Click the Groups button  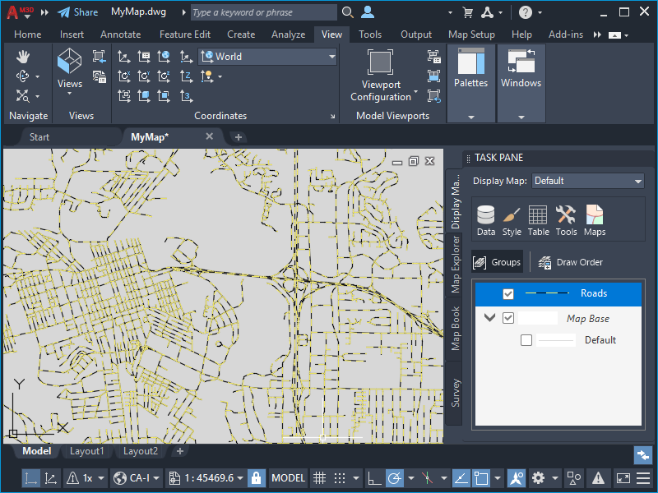tap(498, 262)
